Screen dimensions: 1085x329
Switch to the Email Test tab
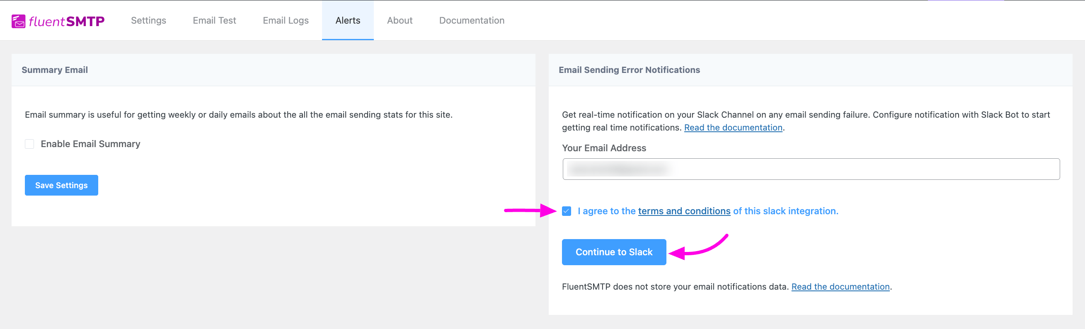pos(214,20)
